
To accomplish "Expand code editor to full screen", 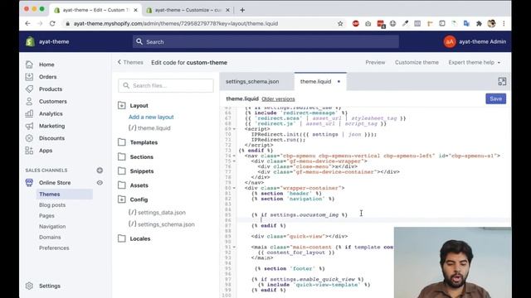I will pos(502,81).
